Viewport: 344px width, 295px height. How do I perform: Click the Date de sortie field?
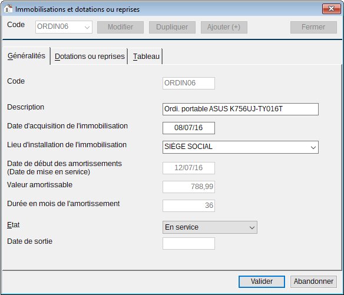[188, 243]
